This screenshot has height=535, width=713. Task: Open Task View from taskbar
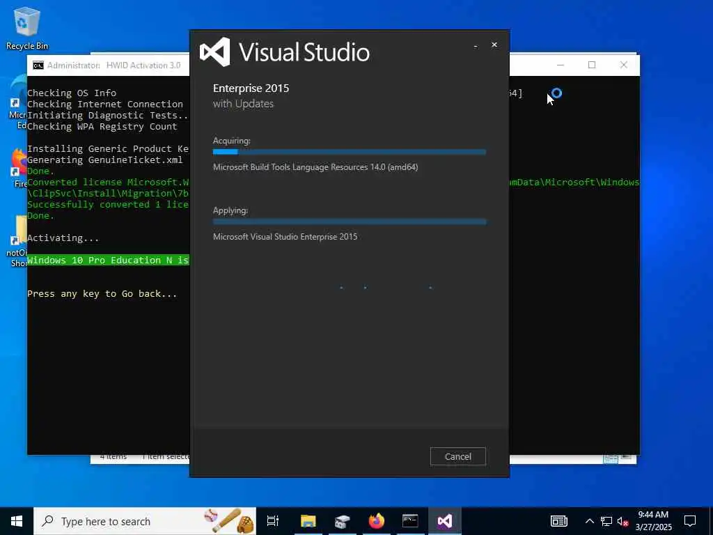tap(273, 521)
